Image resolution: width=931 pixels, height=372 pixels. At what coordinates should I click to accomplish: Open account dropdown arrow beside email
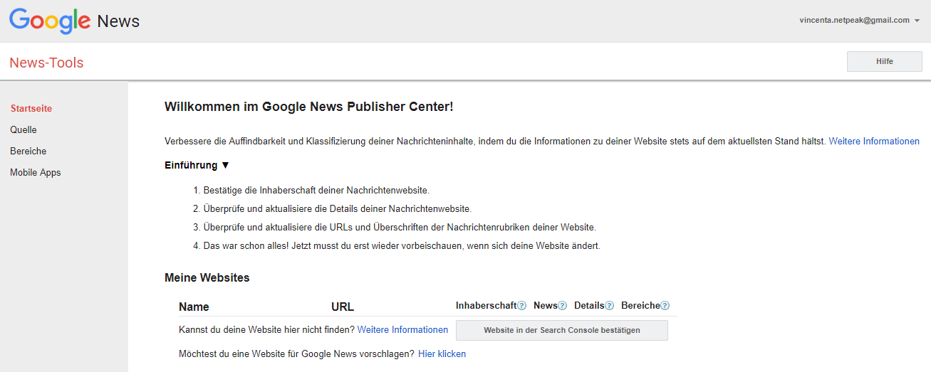[x=917, y=21]
